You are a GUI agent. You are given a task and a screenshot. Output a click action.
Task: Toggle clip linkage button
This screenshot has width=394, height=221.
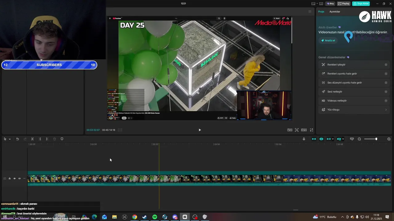[x=328, y=139]
